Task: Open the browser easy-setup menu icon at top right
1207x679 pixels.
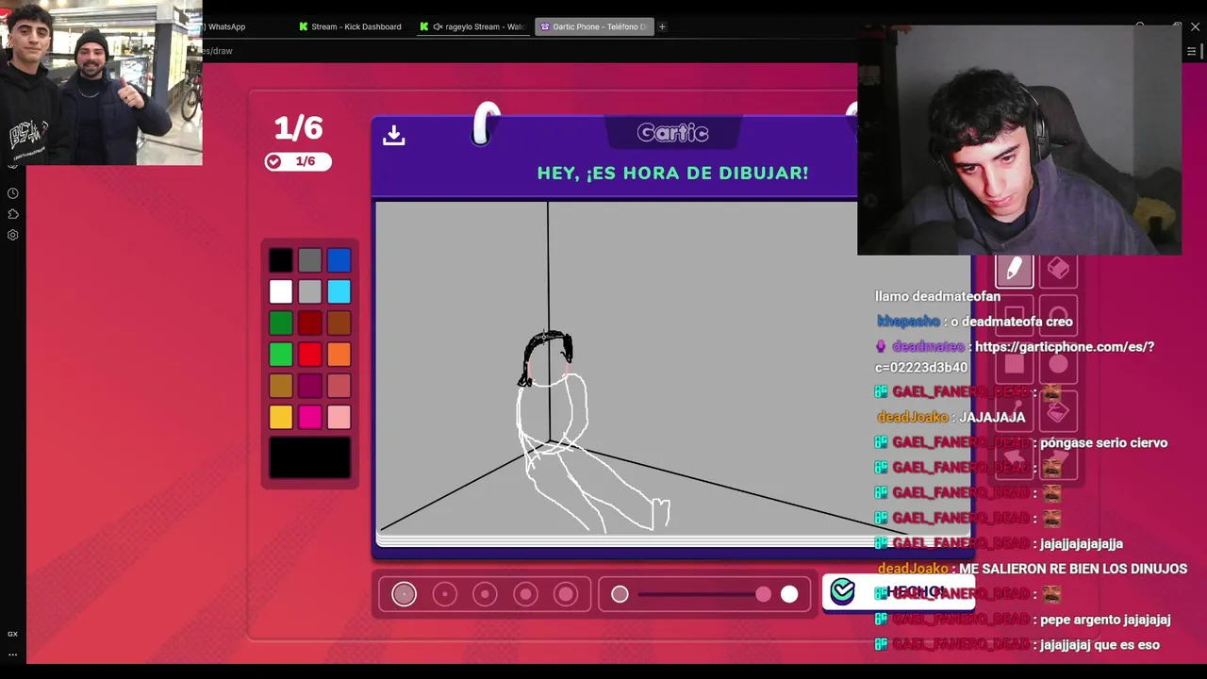Action: coord(1191,51)
